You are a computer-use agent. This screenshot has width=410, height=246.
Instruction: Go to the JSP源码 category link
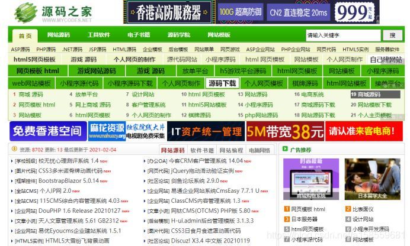[x=98, y=49]
